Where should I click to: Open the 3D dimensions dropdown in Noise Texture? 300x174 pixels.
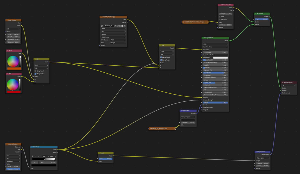pos(13,29)
